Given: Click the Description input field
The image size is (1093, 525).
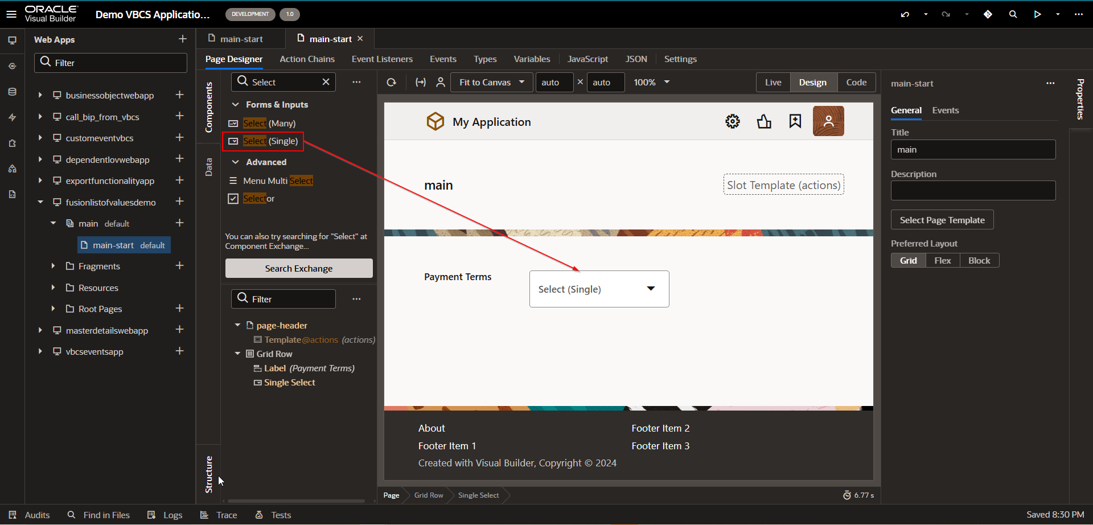Looking at the screenshot, I should coord(973,191).
